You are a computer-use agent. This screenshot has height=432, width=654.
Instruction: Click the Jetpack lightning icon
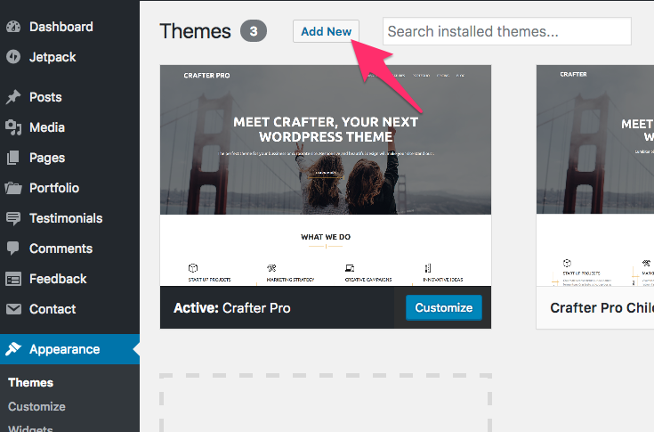tap(13, 57)
